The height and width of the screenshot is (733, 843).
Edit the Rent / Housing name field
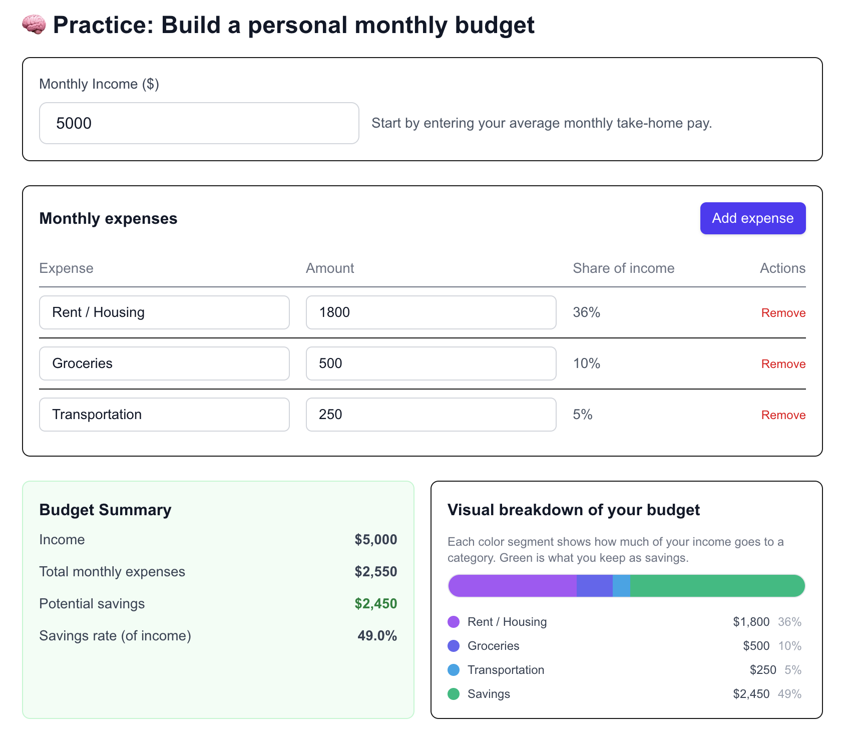pos(164,312)
